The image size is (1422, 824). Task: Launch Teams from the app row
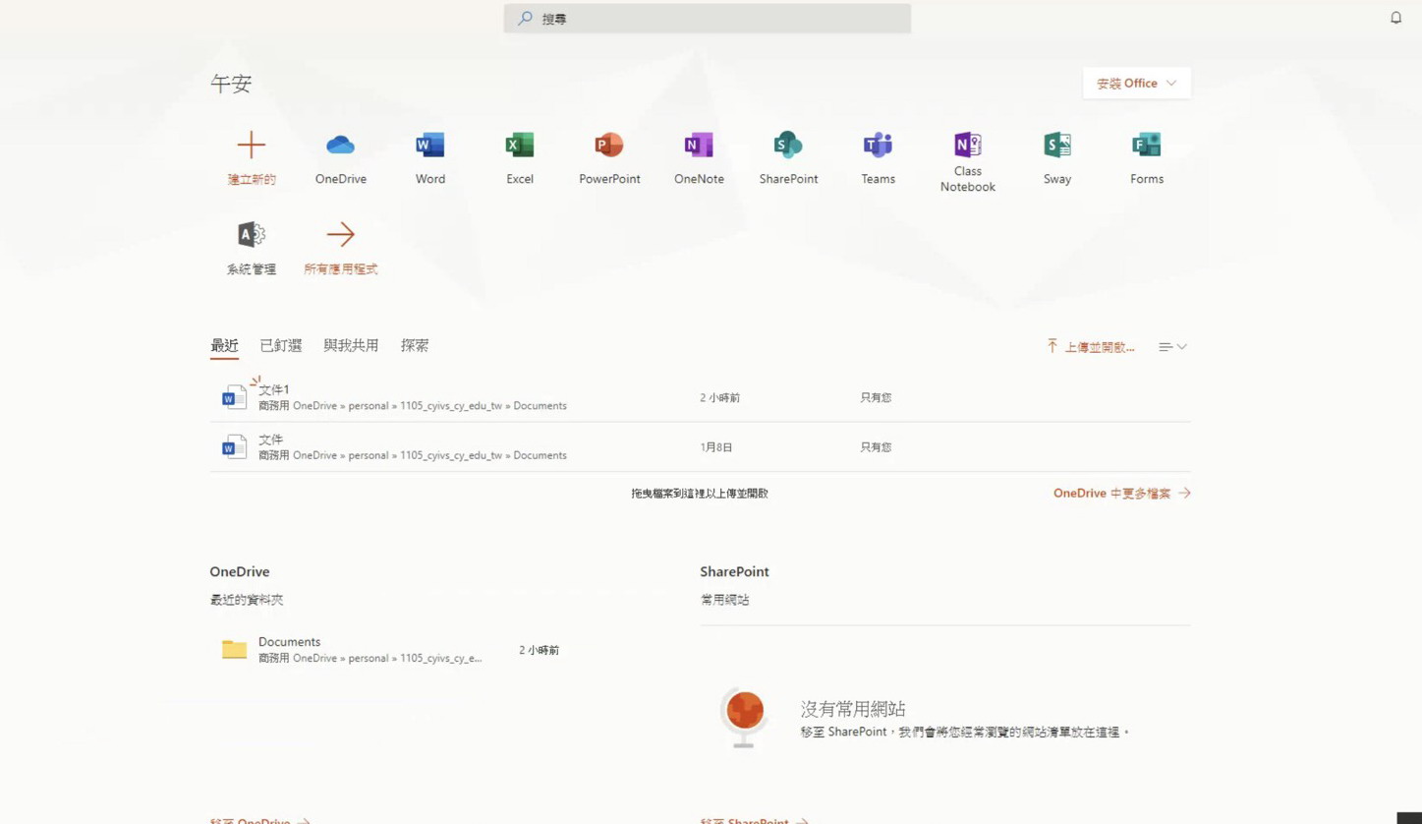[878, 146]
